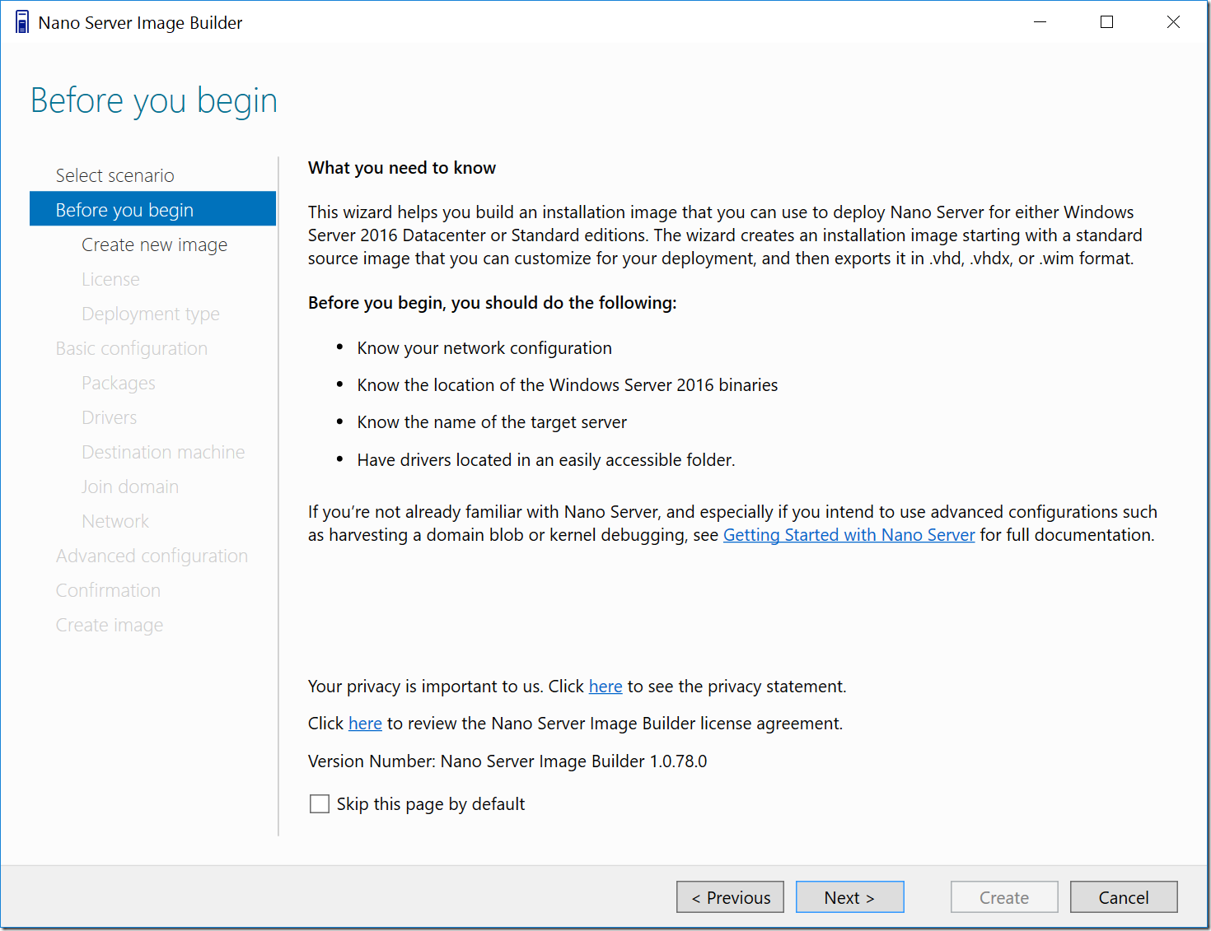
Task: Open the Getting Started with Nano Server link
Action: point(849,535)
